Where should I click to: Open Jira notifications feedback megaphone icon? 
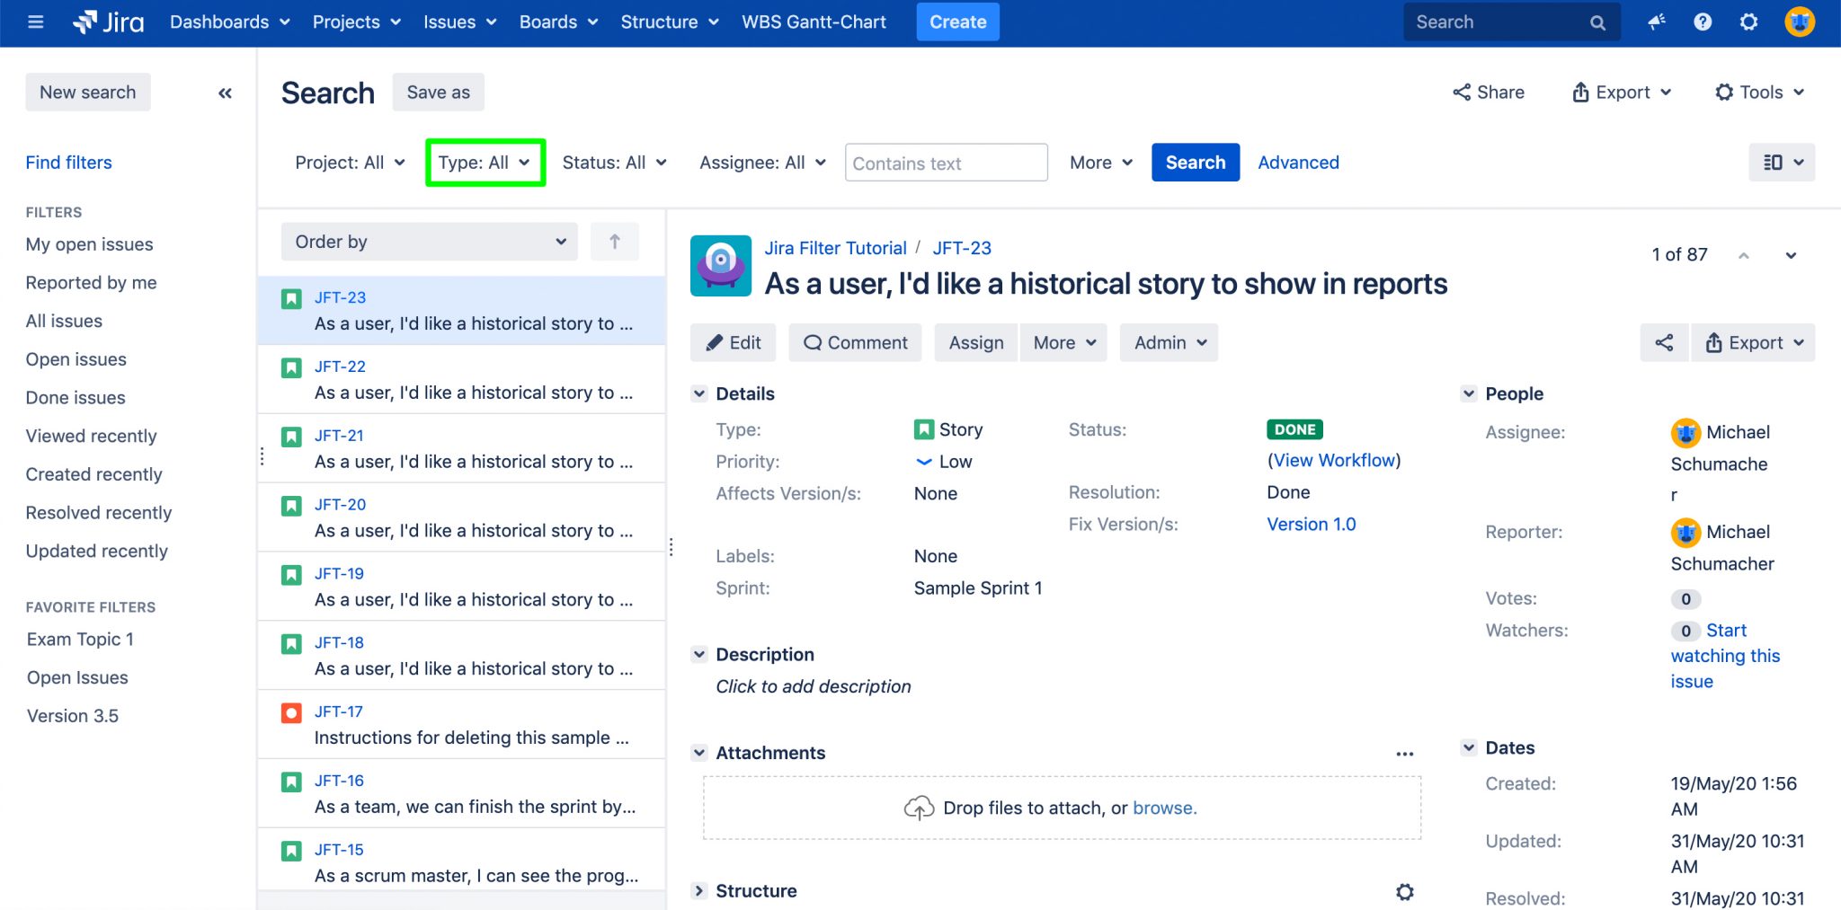pos(1657,22)
